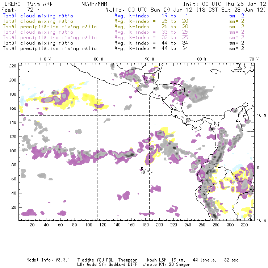Click the y-axis tick label "60"
The height and width of the screenshot is (268, 268).
[x=14, y=179]
